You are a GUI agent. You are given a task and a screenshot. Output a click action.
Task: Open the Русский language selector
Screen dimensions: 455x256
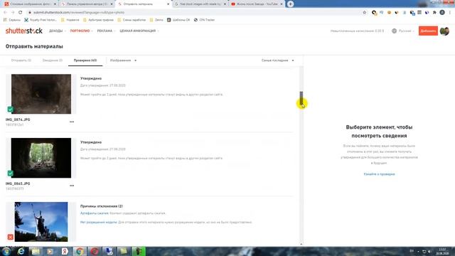tap(406, 31)
